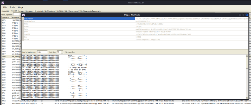Select file row 5[1].jpg in list
The image size is (251, 105).
pyautogui.click(x=11, y=33)
